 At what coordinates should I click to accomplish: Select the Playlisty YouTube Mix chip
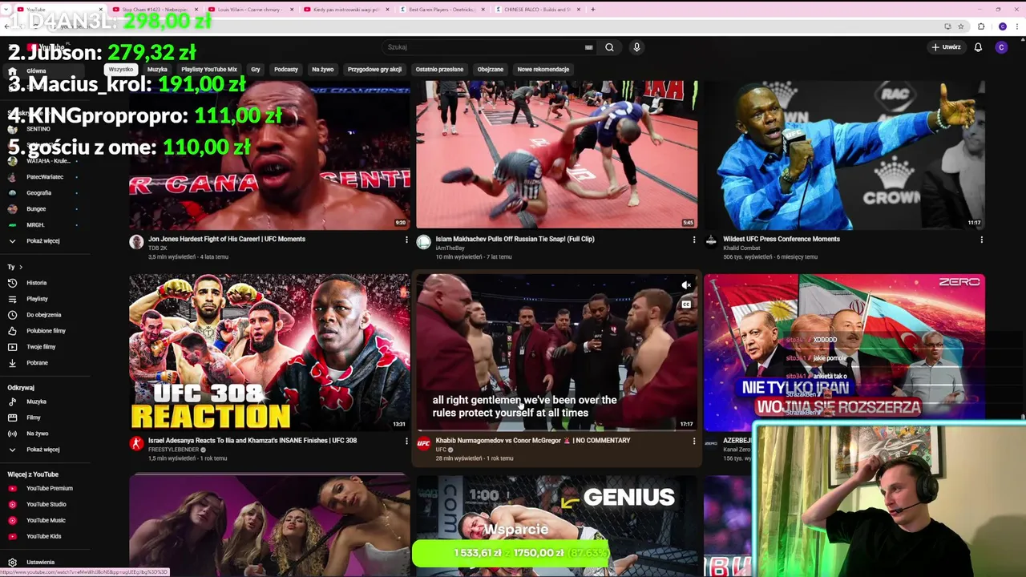pos(209,70)
